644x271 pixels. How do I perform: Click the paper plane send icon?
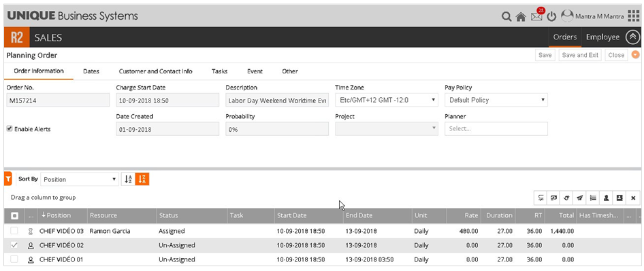click(579, 198)
